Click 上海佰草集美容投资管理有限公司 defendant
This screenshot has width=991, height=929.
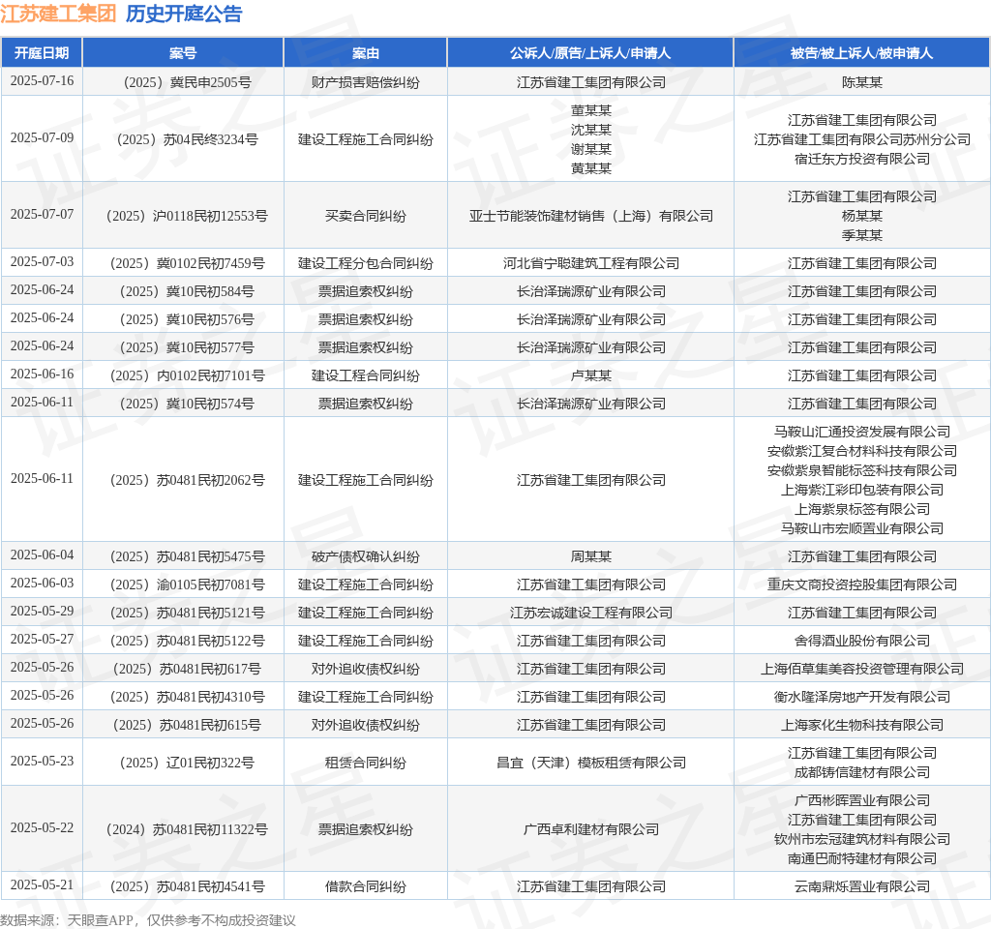tap(862, 670)
